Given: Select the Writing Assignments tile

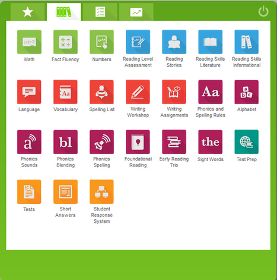Looking at the screenshot, I should [174, 92].
